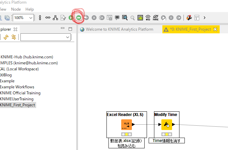Click the auto layout icon
The height and width of the screenshot is (150, 228).
coord(55,18)
